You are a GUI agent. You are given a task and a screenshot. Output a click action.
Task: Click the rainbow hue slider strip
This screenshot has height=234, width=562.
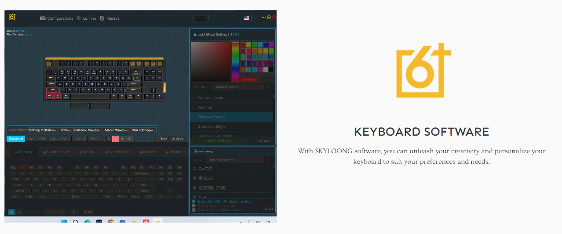(x=236, y=61)
